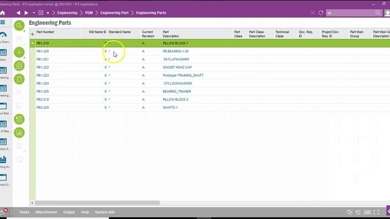Click description PILLOW BLOCK 2
This screenshot has width=390, height=219.
[175, 99]
